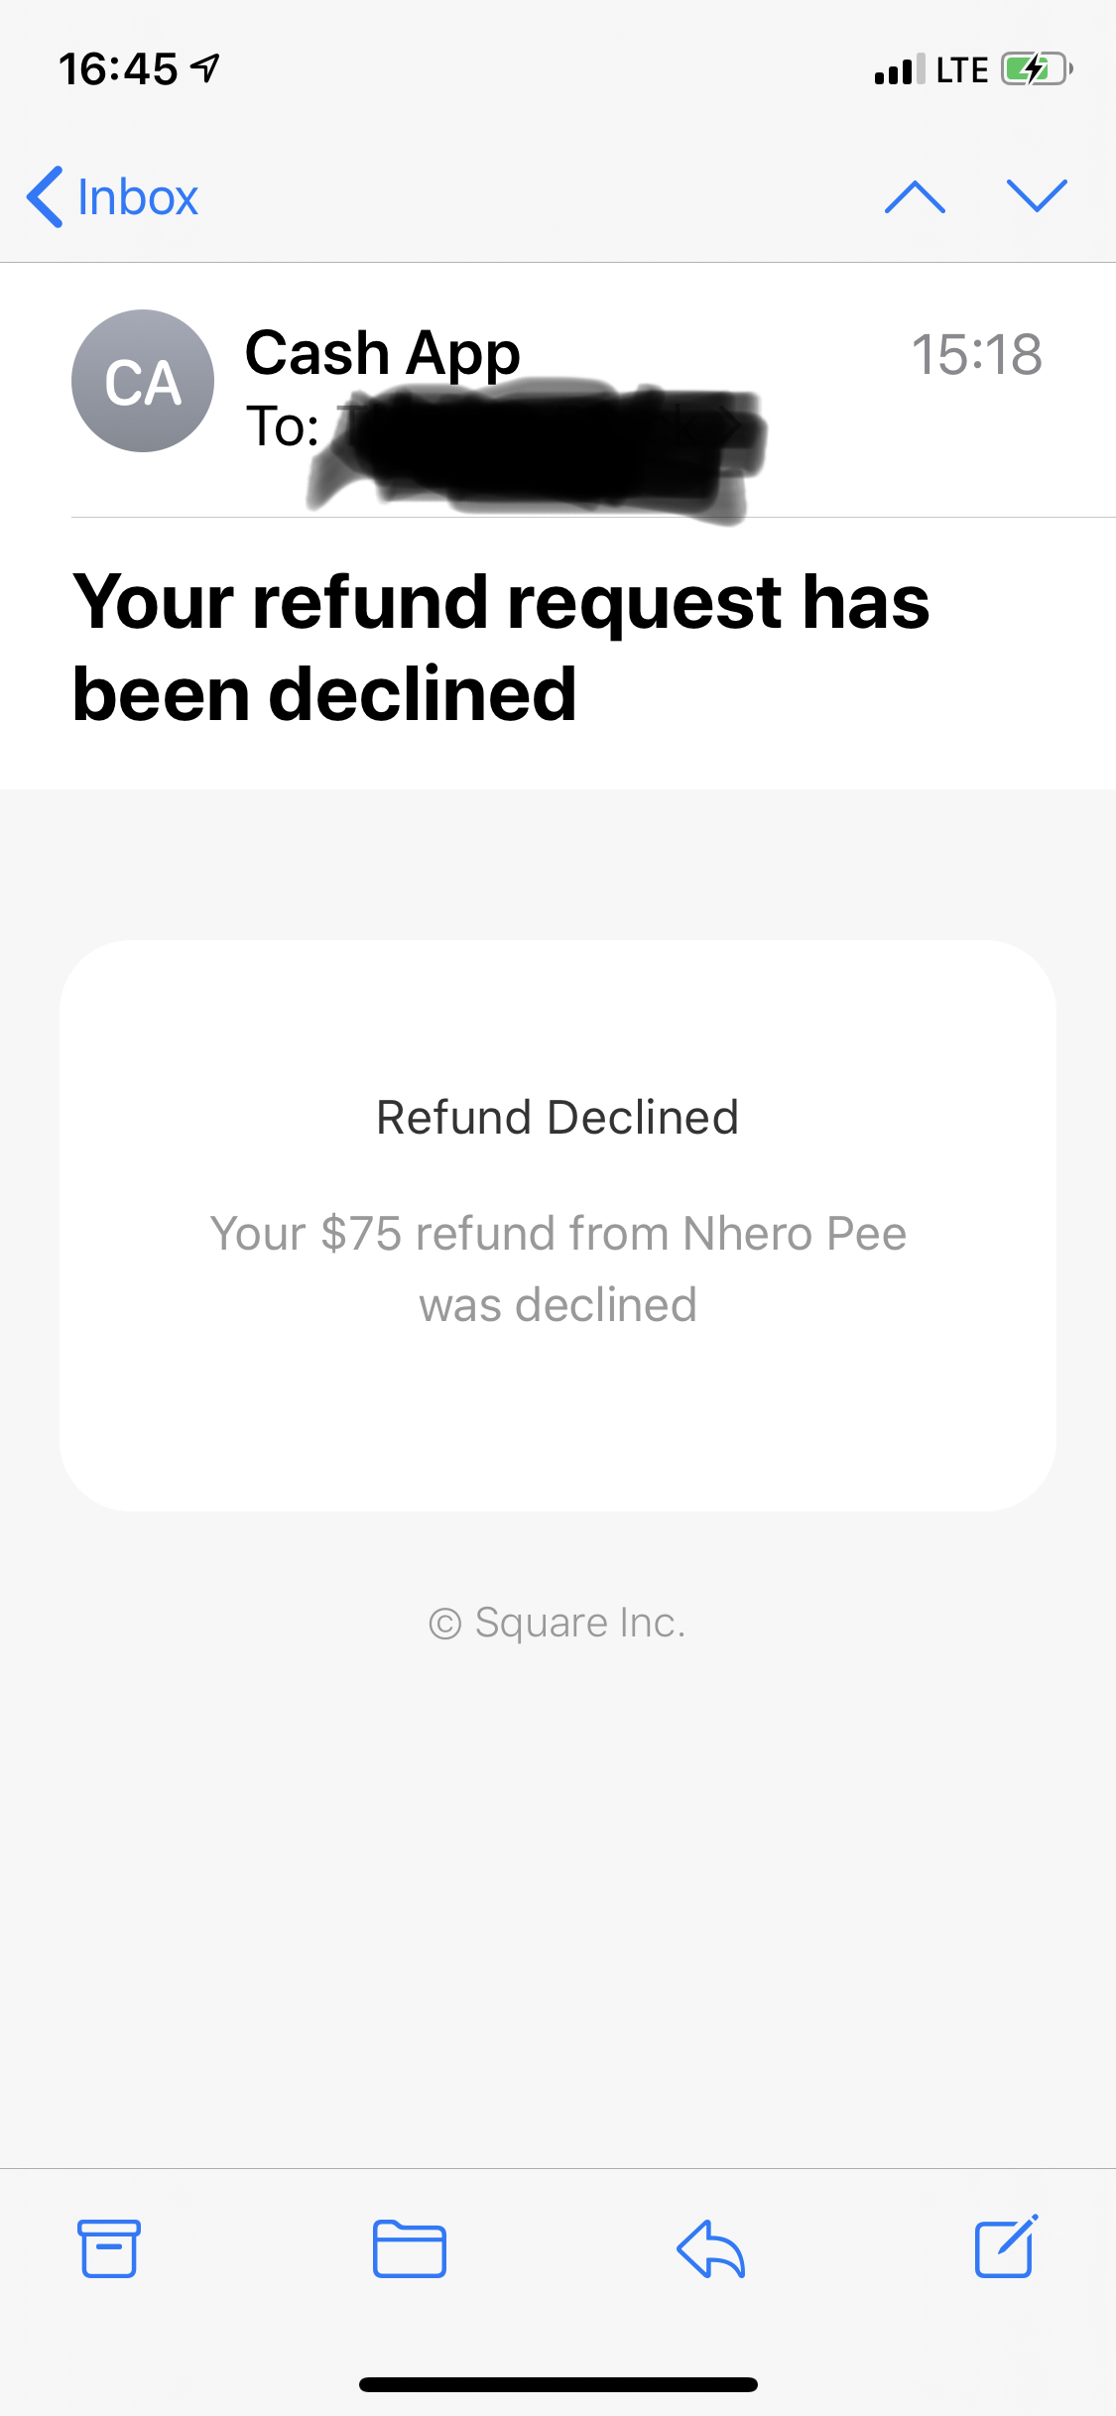Go back to Inbox
This screenshot has height=2416, width=1116.
coord(112,196)
